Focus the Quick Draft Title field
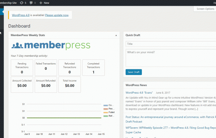The image size is (216, 138). pyautogui.click(x=171, y=44)
